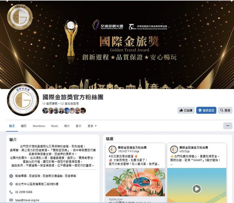Play the featured video post
This screenshot has height=203, width=234.
[x=197, y=189]
